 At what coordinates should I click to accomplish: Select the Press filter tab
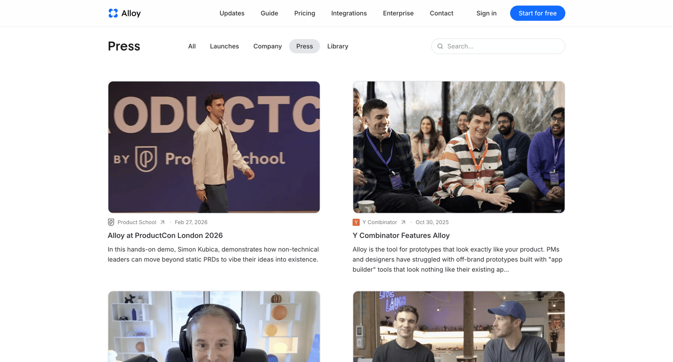(304, 46)
